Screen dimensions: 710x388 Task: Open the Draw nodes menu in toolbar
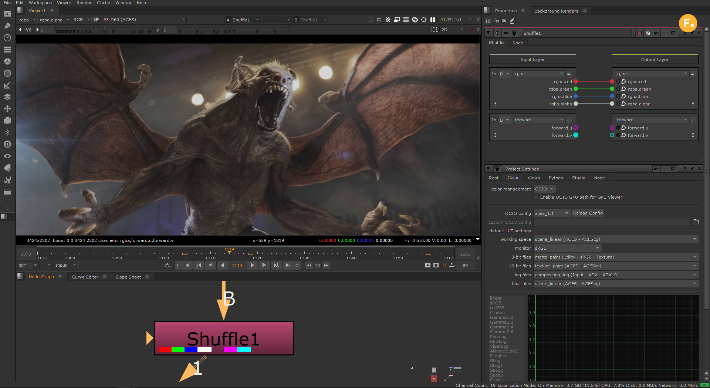7,26
